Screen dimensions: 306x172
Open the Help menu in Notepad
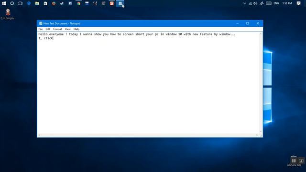(76, 29)
